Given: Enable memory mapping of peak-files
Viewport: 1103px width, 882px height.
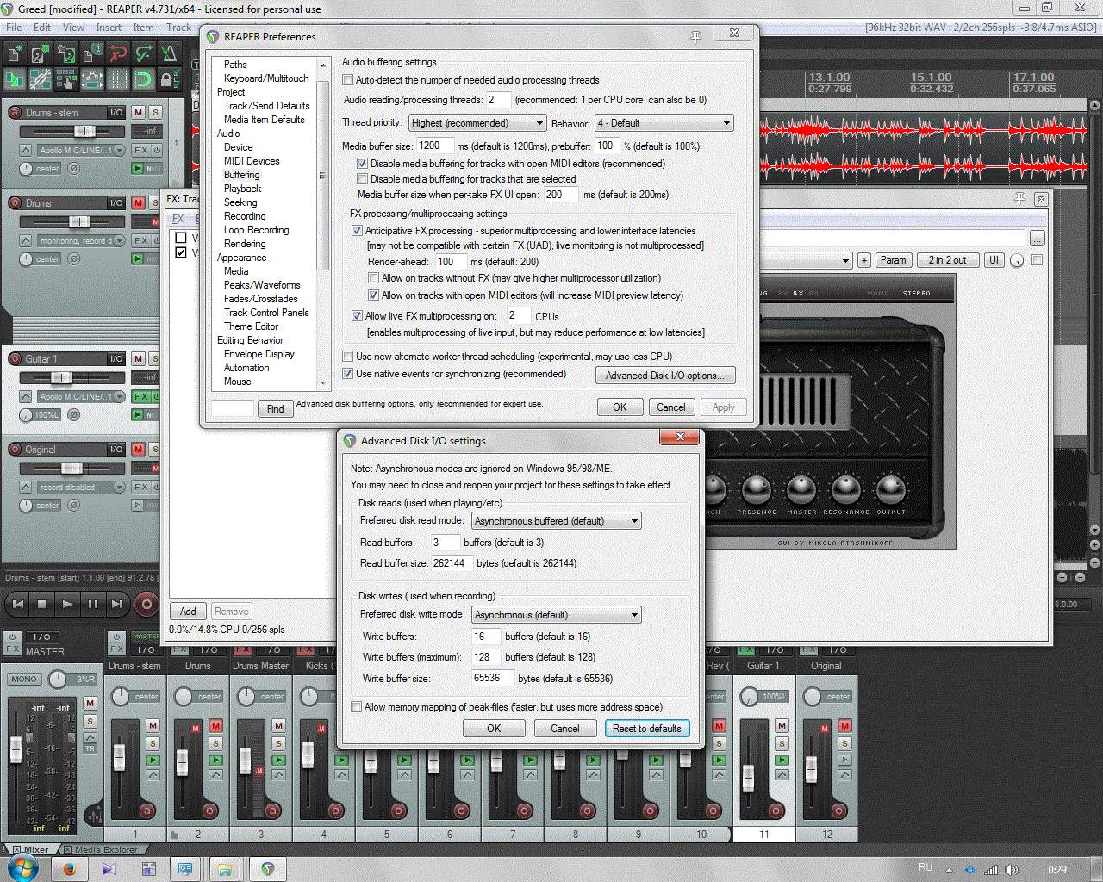Looking at the screenshot, I should click(x=357, y=707).
